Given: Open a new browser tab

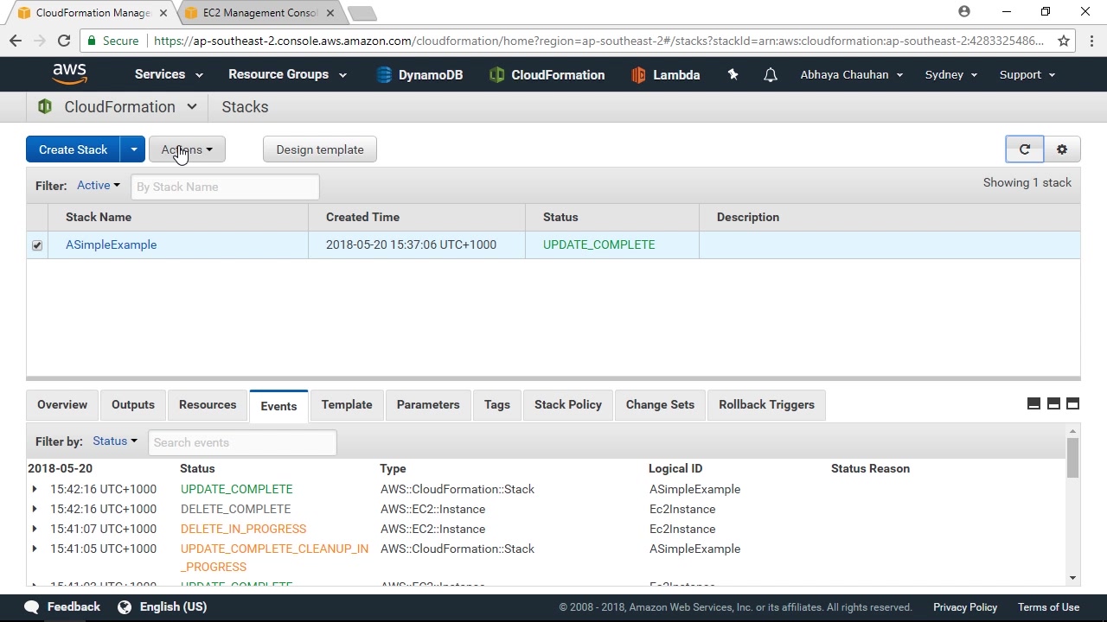Looking at the screenshot, I should (x=362, y=13).
